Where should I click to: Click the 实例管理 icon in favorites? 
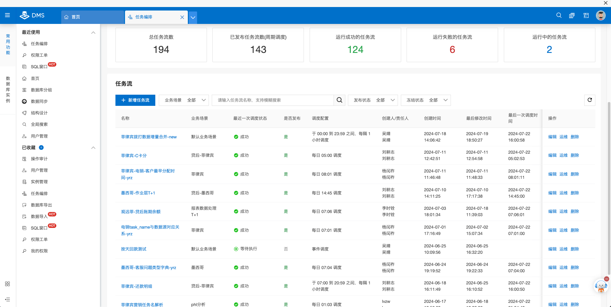[24, 182]
